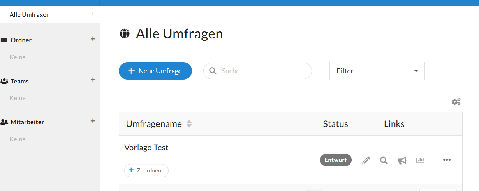
Task: Open the table settings gears icon
Action: pyautogui.click(x=456, y=102)
